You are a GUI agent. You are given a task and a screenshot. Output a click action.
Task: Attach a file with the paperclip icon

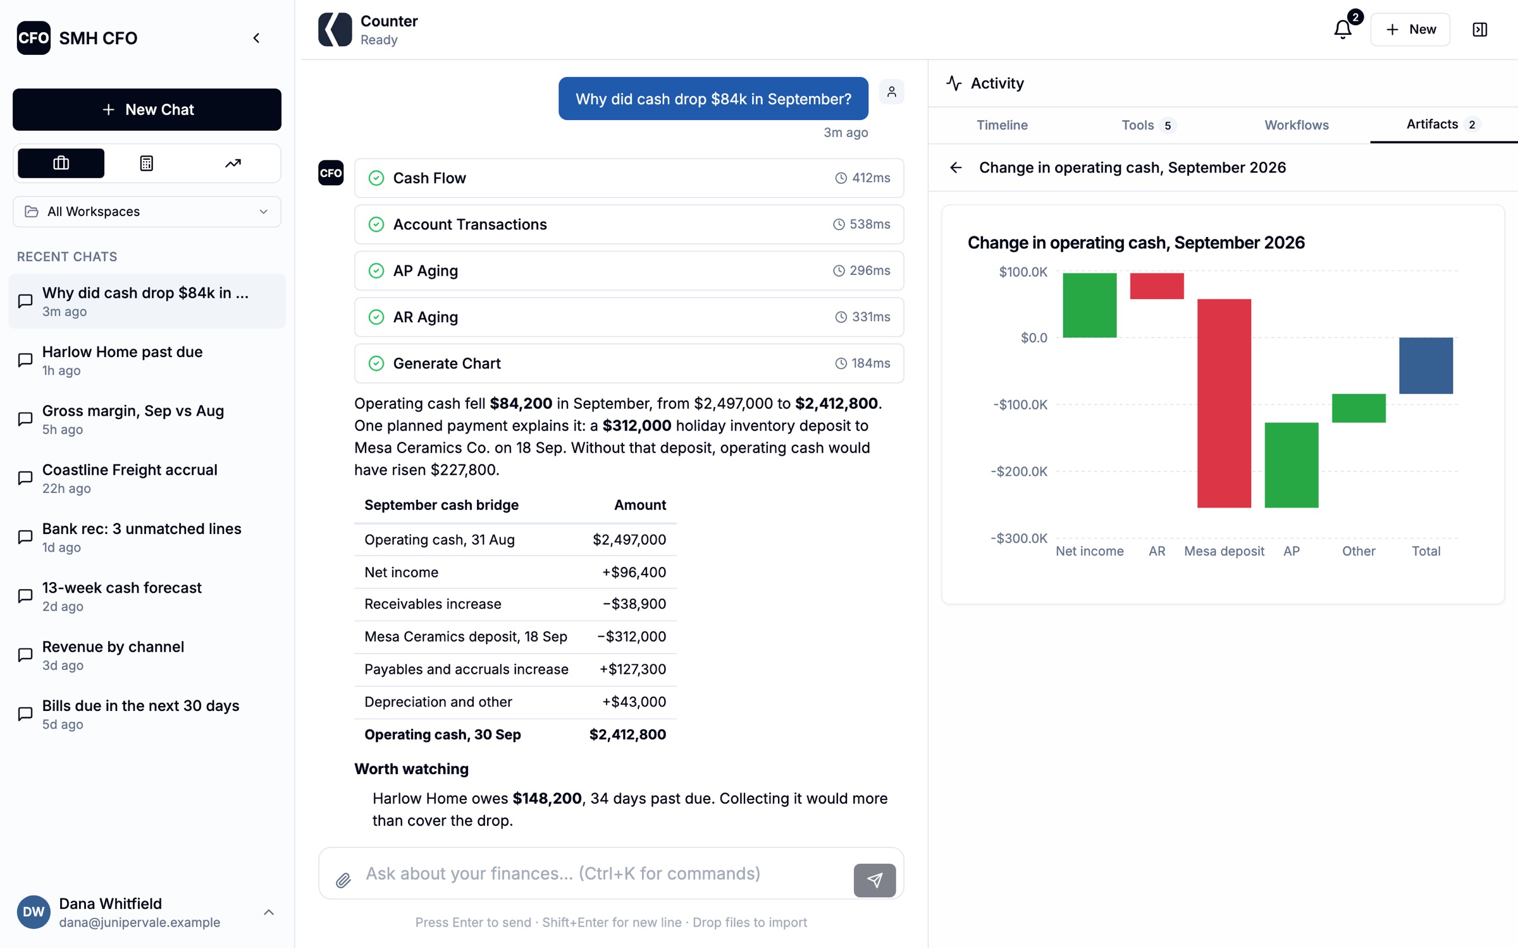point(343,880)
